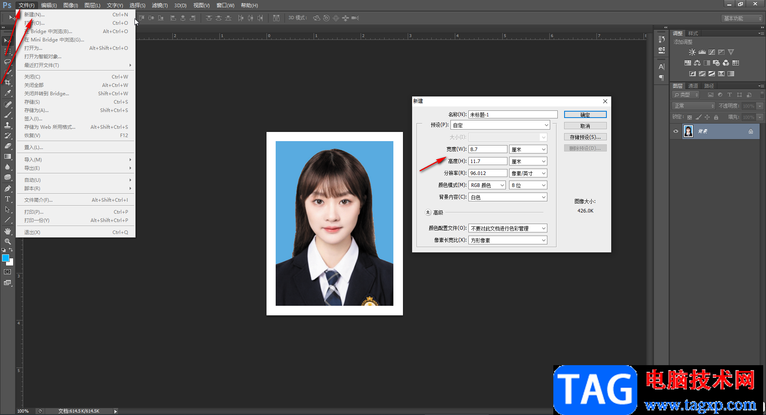
Task: Add an Exposure adjustment
Action: coord(721,52)
